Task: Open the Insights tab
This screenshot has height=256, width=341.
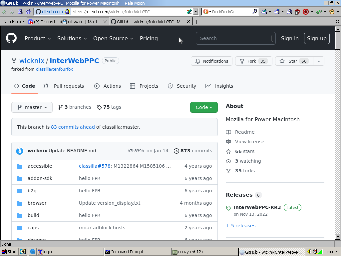Action: coord(219,86)
